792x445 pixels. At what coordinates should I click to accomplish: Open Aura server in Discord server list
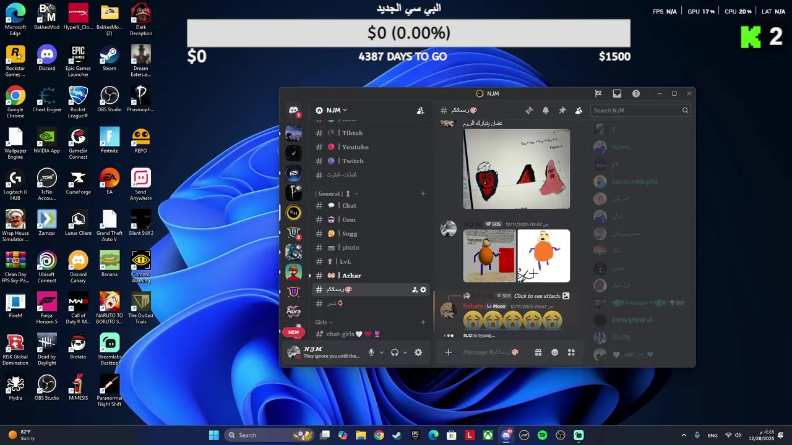pyautogui.click(x=294, y=311)
